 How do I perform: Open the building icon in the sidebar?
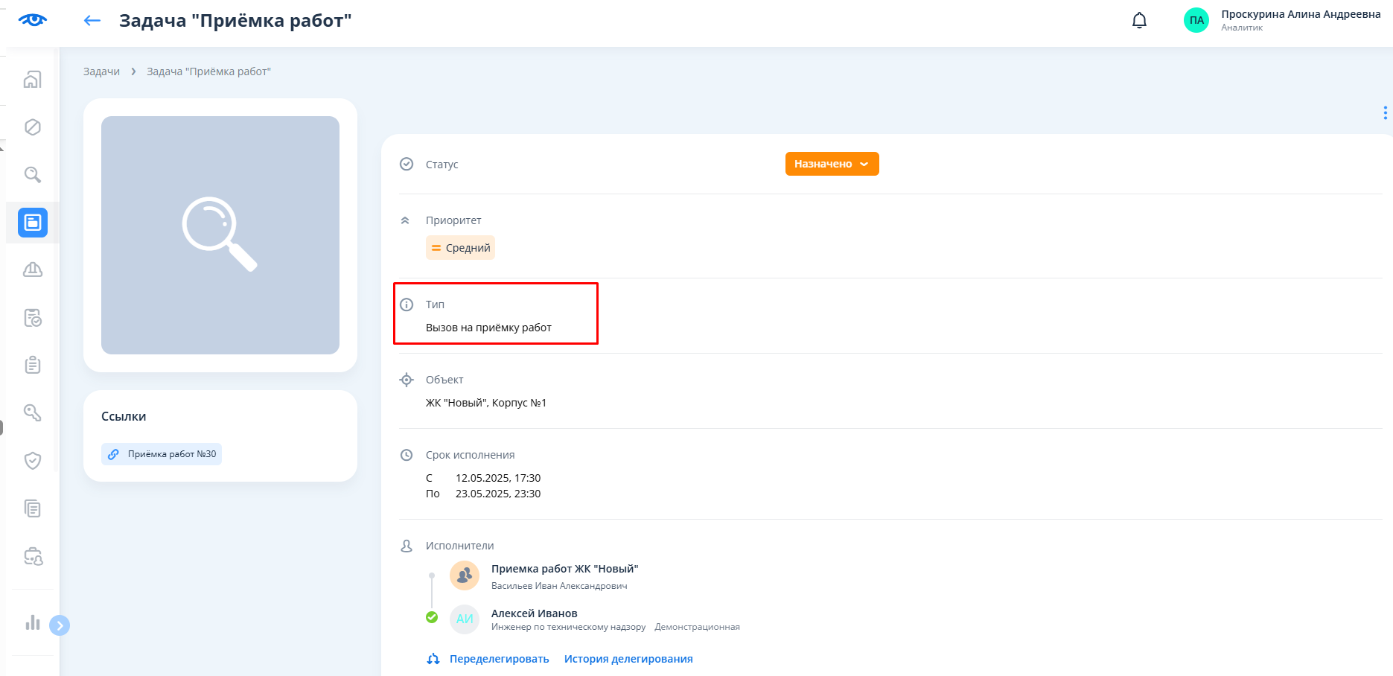(x=33, y=80)
